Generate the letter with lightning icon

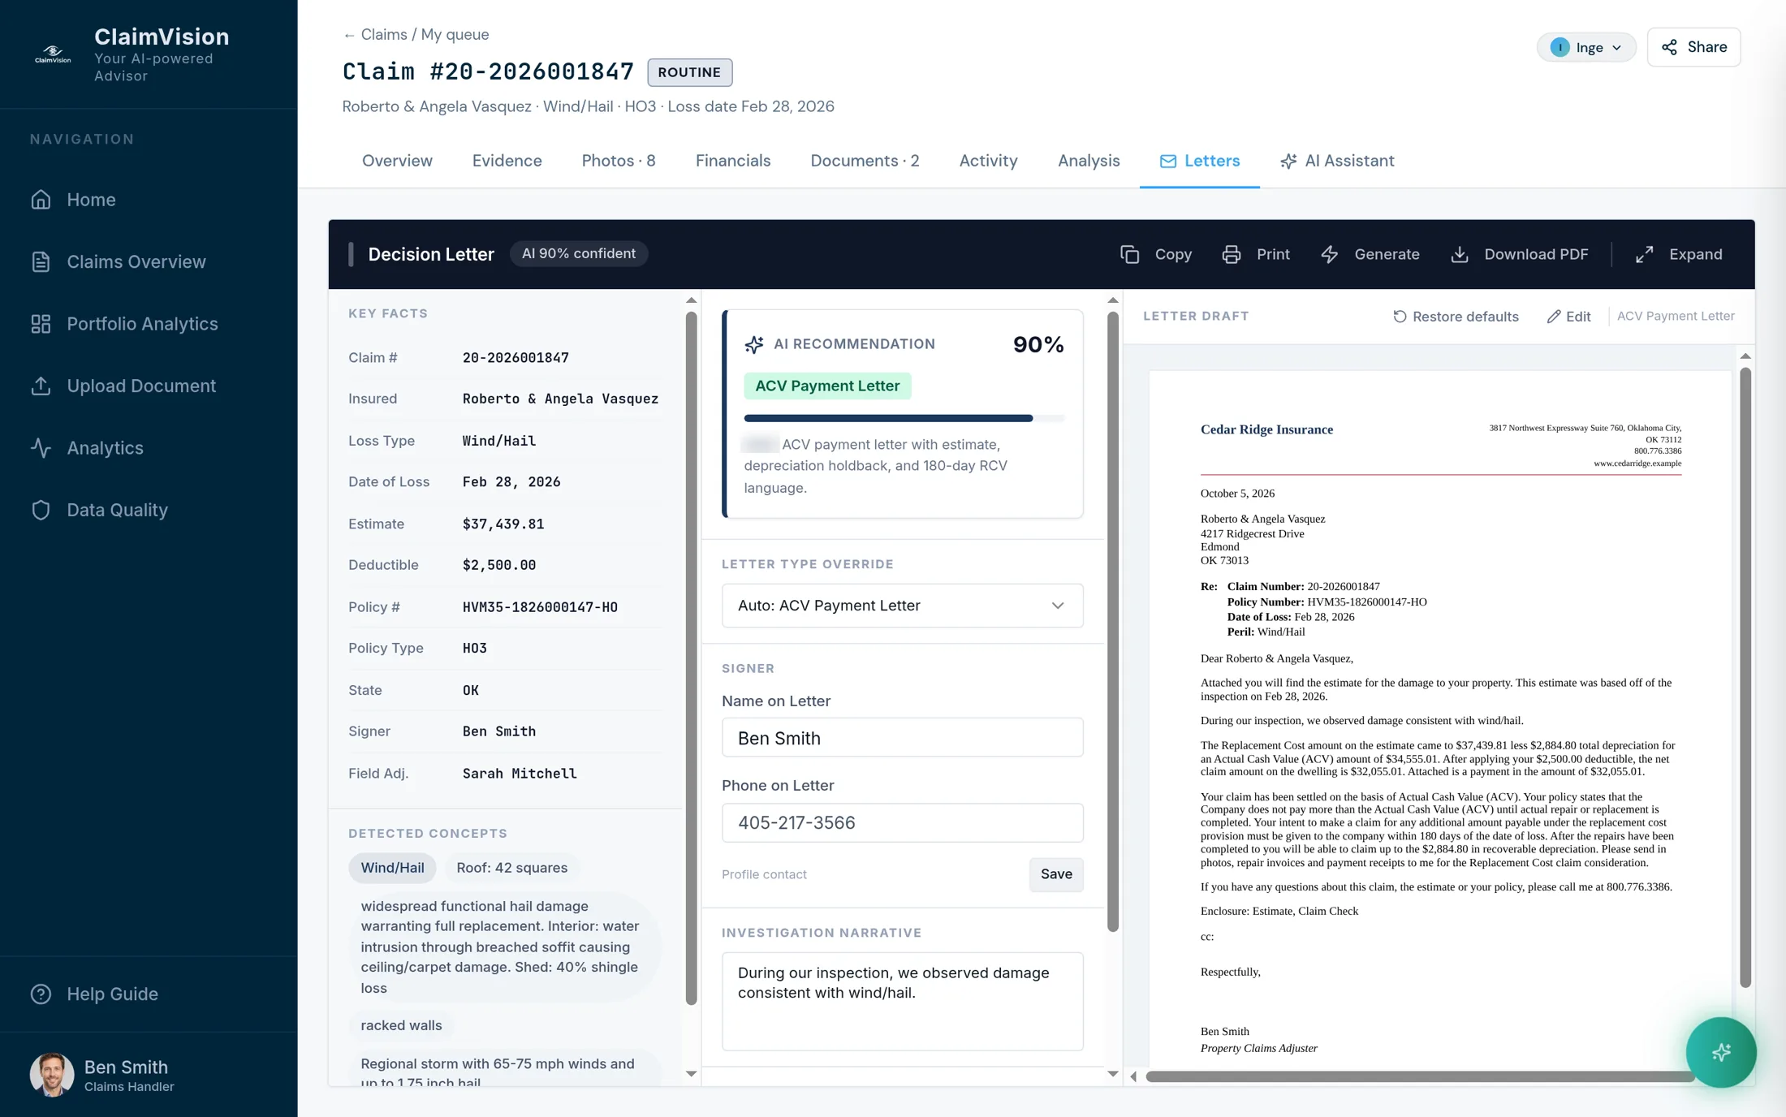click(1370, 254)
